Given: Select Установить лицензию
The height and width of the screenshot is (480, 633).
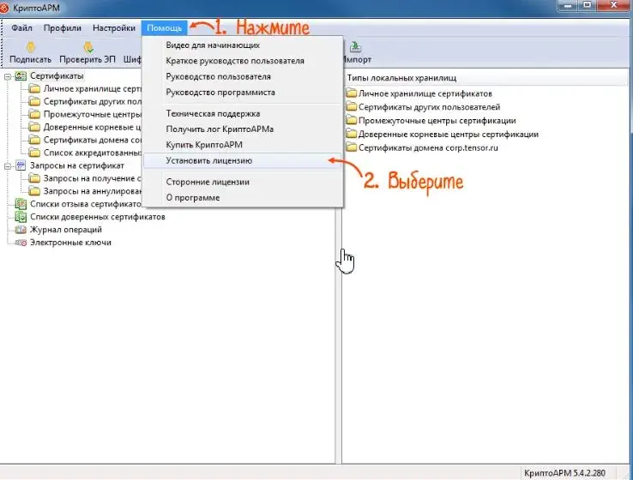Looking at the screenshot, I should pyautogui.click(x=243, y=160).
